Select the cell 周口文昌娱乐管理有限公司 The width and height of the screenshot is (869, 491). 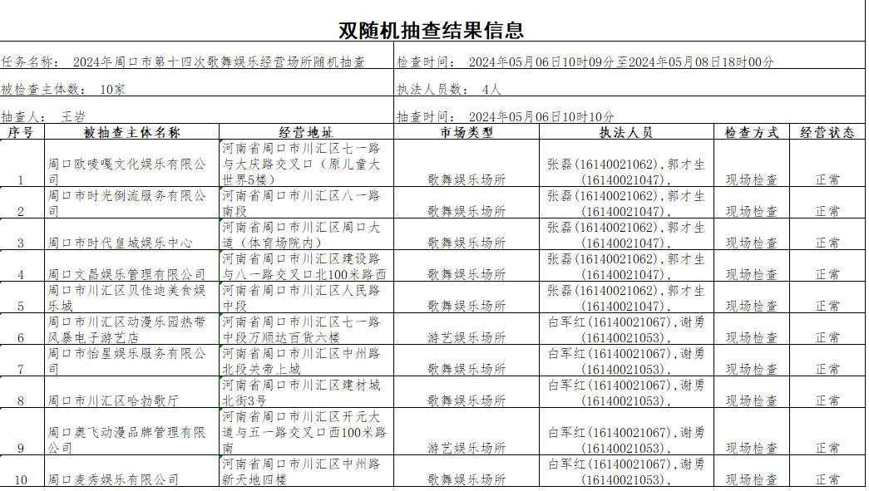[132, 266]
